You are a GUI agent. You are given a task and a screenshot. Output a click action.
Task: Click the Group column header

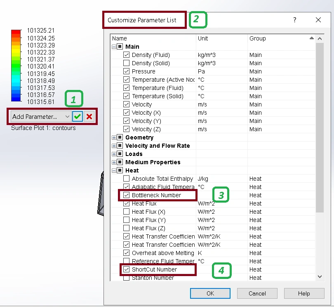(x=281, y=38)
